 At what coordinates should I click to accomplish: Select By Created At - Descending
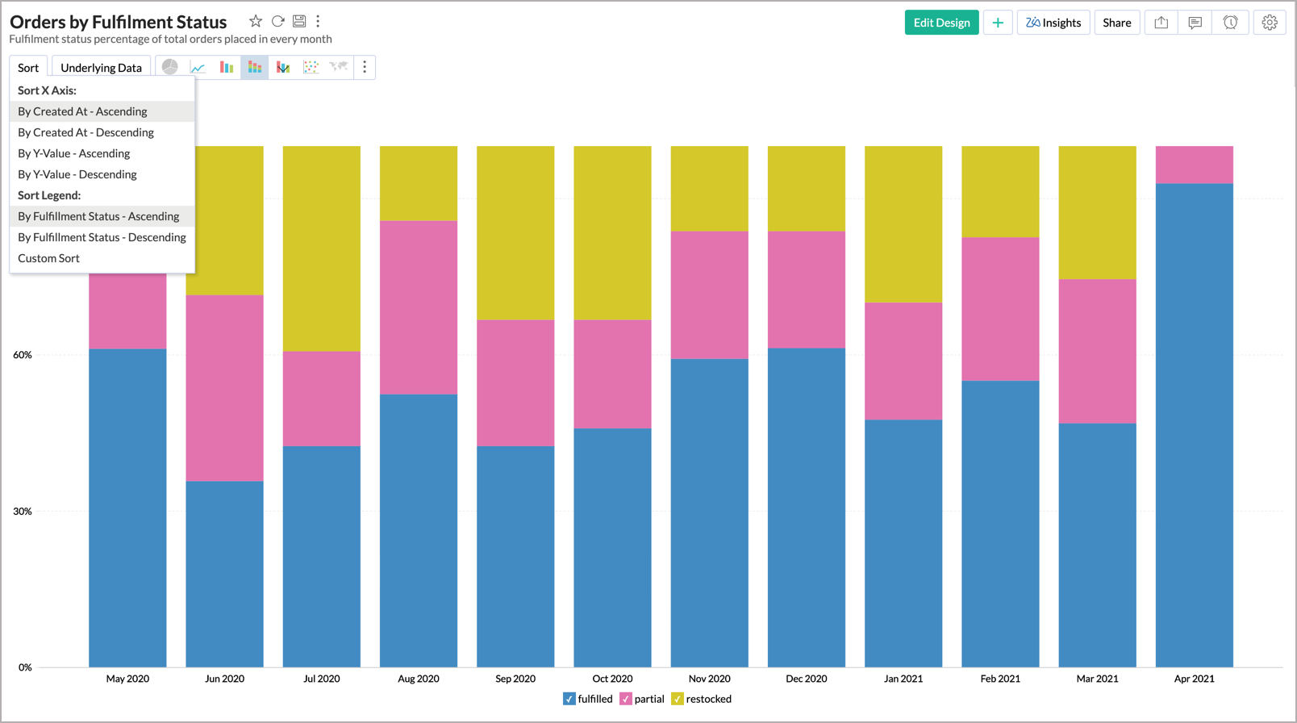tap(85, 132)
